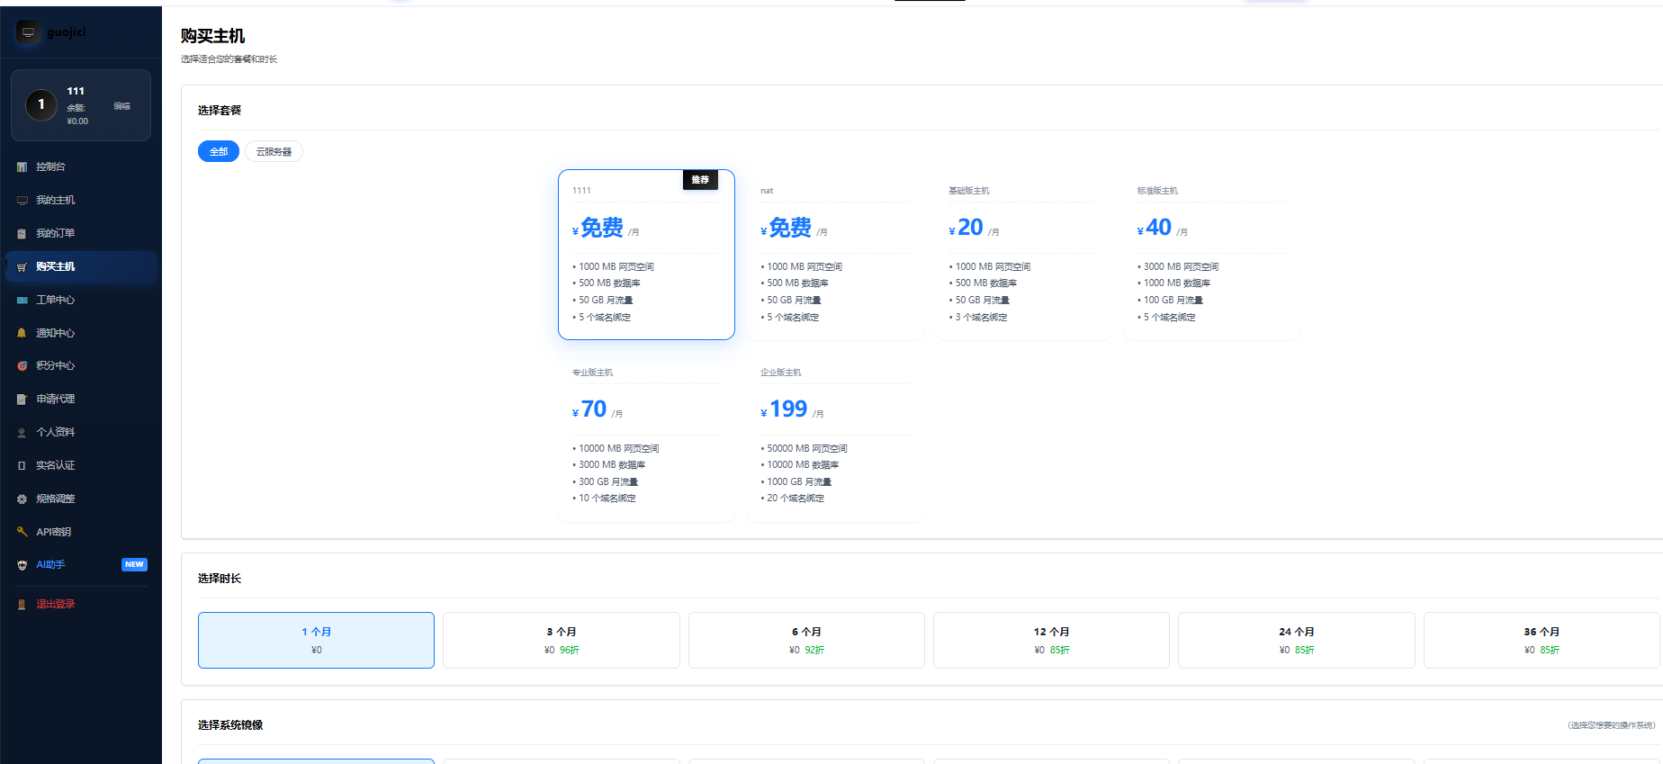Open 通知中心 bell icon

22,333
